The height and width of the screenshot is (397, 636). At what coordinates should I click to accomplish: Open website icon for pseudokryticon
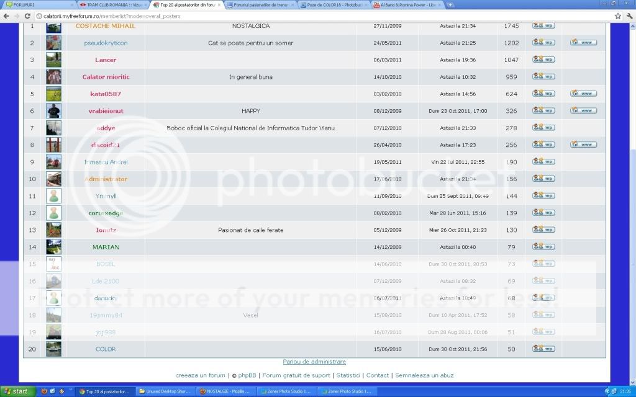click(x=583, y=42)
